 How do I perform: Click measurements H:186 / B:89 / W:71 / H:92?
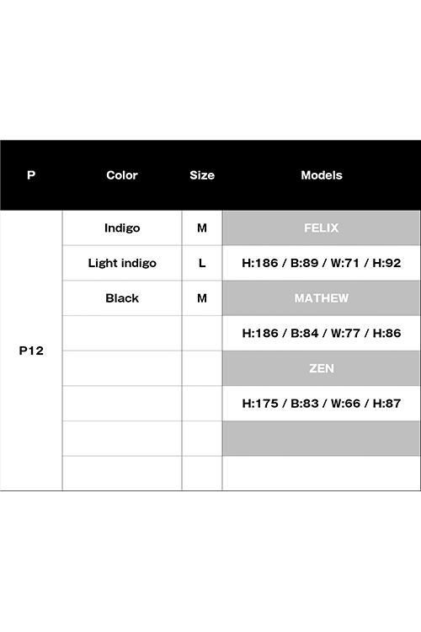(321, 263)
